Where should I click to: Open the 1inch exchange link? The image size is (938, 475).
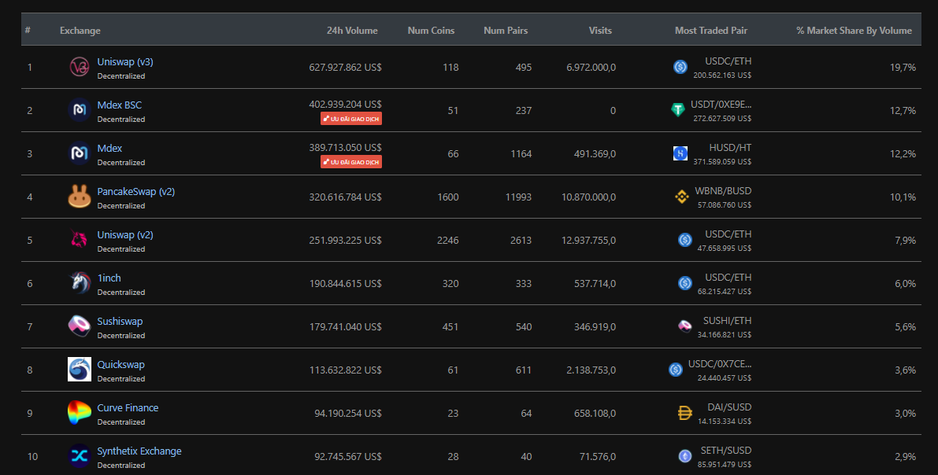tap(109, 278)
